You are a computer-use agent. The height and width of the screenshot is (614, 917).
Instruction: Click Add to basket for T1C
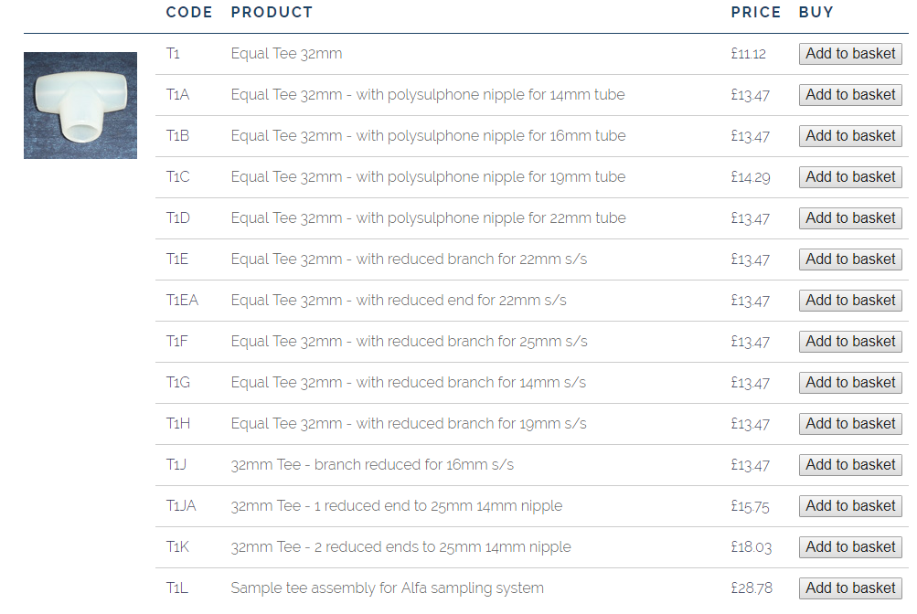[x=850, y=177]
